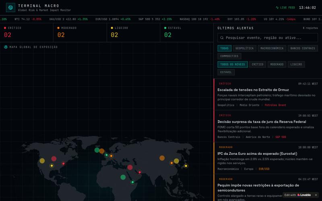The image size is (322, 201).
Task: Click the Crítico 02 status card
Action: click(27, 33)
